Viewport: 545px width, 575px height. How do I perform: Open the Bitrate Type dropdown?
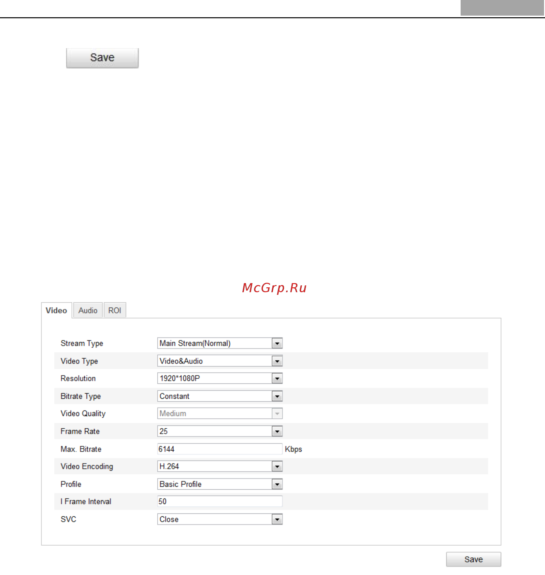(x=220, y=396)
